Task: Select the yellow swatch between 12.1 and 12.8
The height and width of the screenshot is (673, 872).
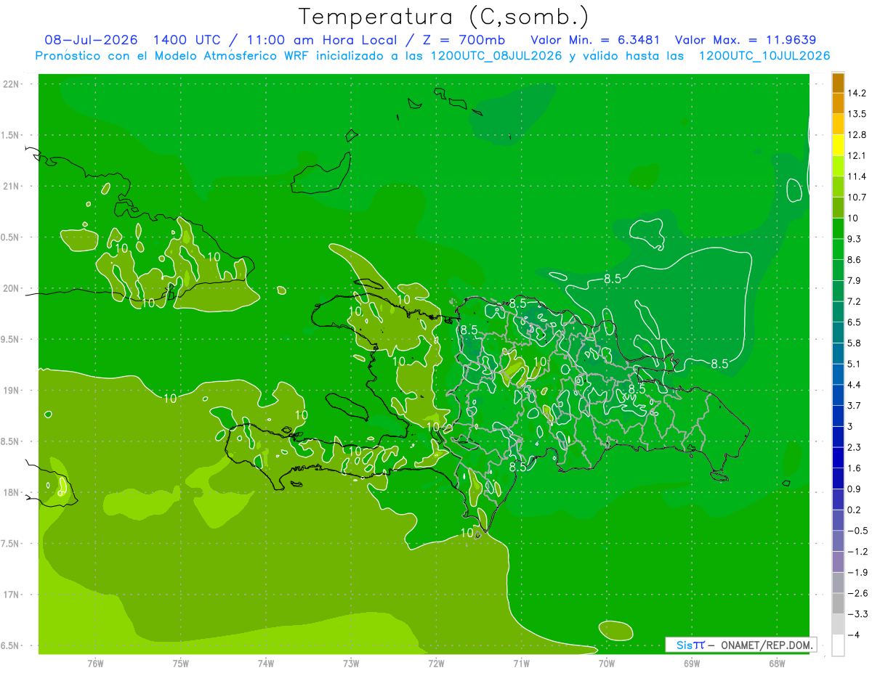Action: click(x=838, y=145)
